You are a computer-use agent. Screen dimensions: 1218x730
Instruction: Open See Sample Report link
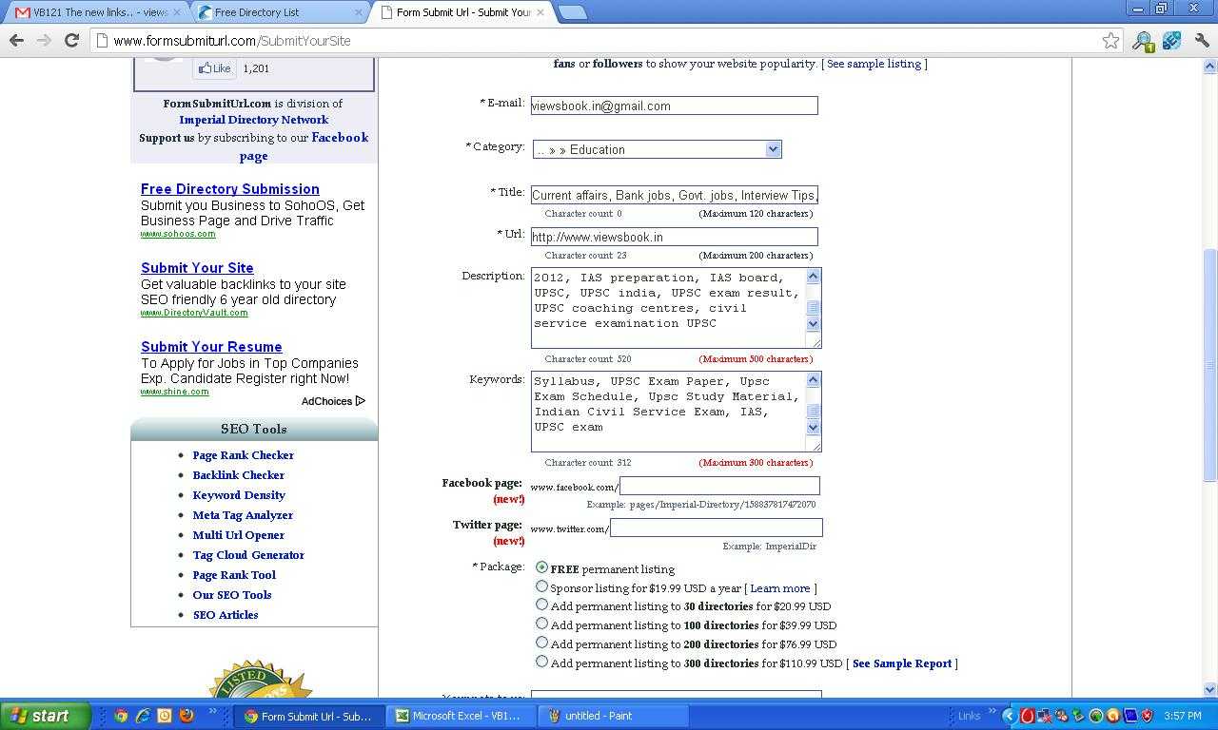(x=902, y=663)
